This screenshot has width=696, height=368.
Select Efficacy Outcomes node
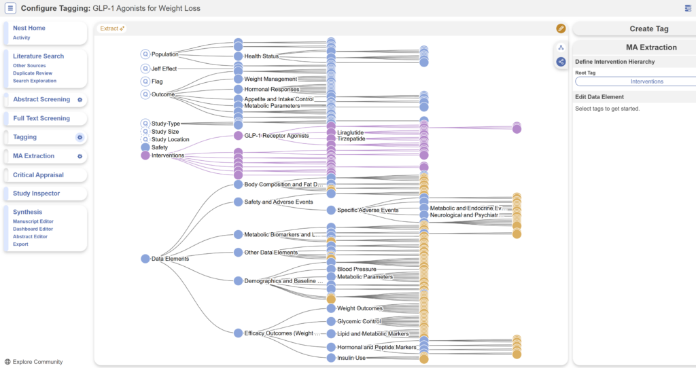pos(239,333)
